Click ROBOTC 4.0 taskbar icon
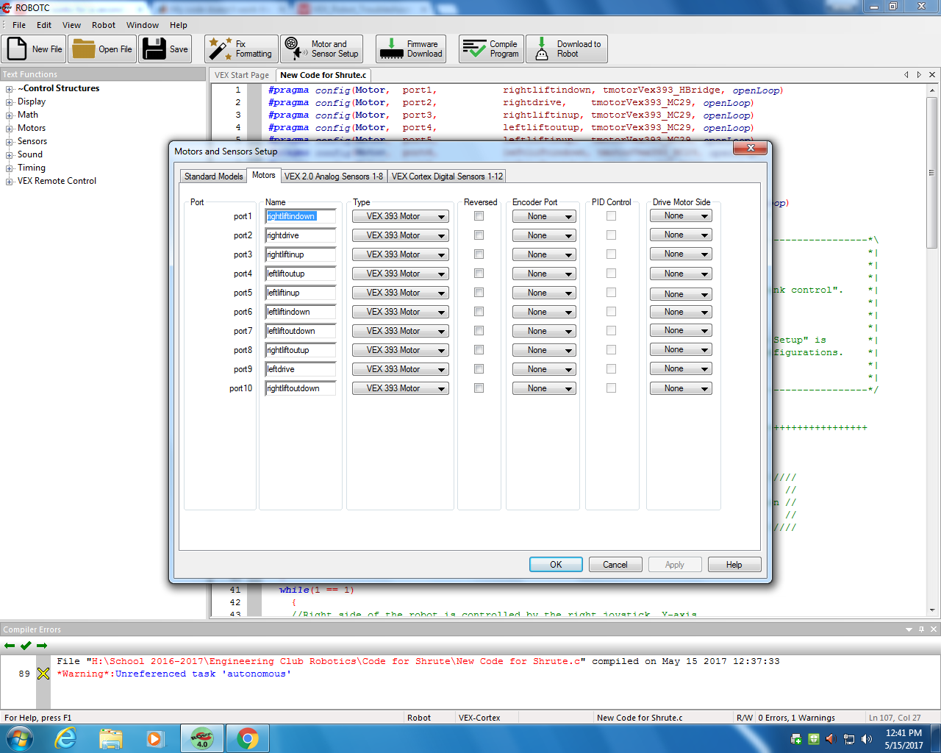Screen dimensions: 941x753 [x=202, y=738]
